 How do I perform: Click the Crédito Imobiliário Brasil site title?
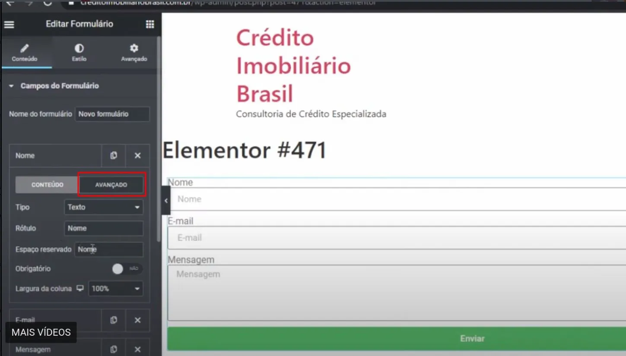(x=293, y=66)
